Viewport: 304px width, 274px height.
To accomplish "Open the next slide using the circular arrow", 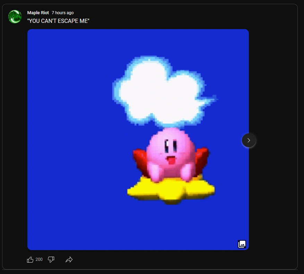I will [x=248, y=140].
